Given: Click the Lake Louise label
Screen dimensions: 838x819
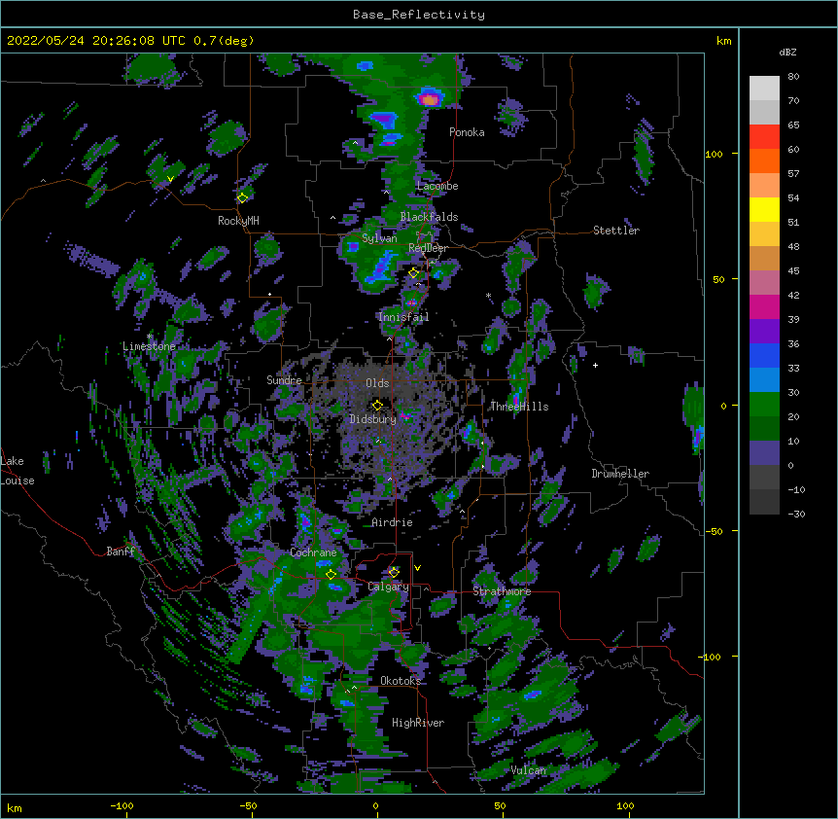Looking at the screenshot, I should pyautogui.click(x=17, y=471).
